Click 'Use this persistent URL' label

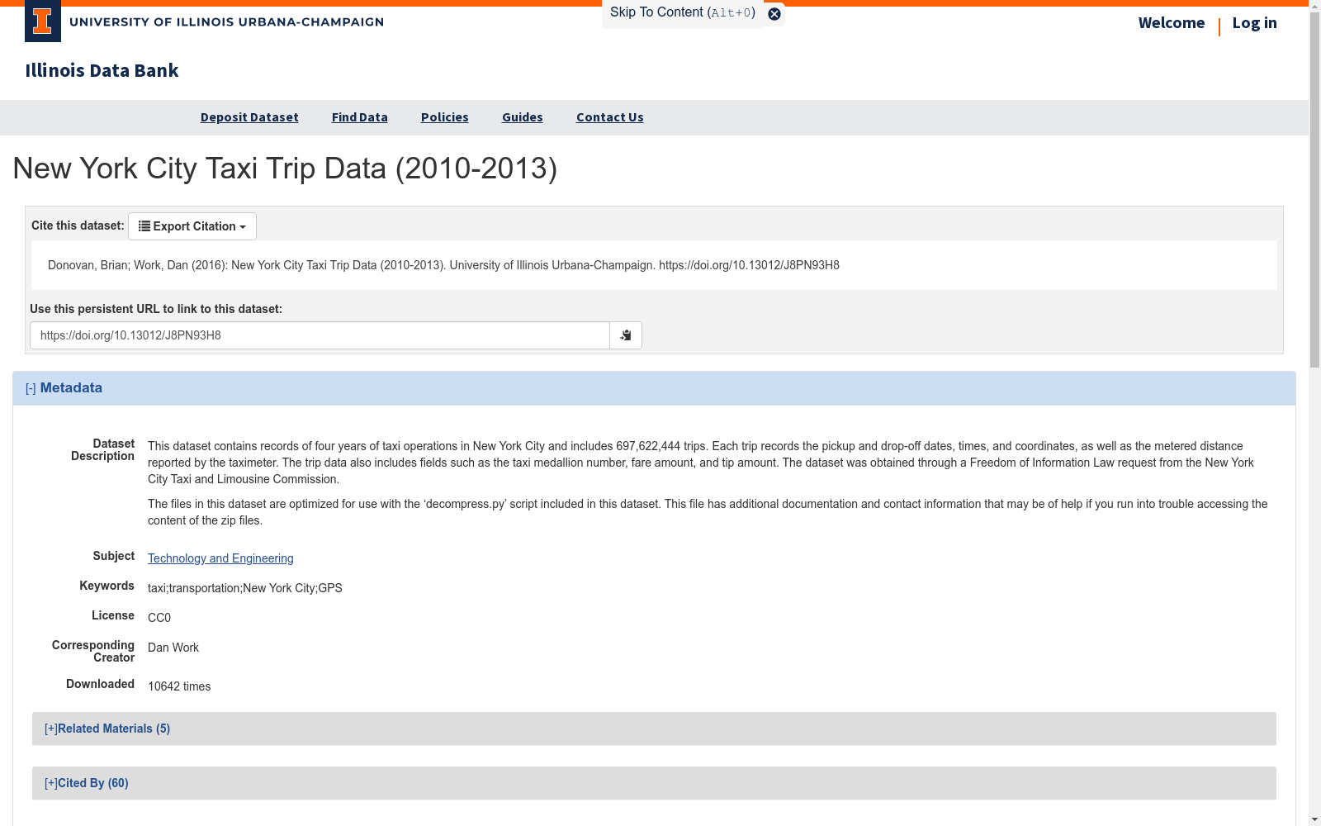pyautogui.click(x=156, y=309)
